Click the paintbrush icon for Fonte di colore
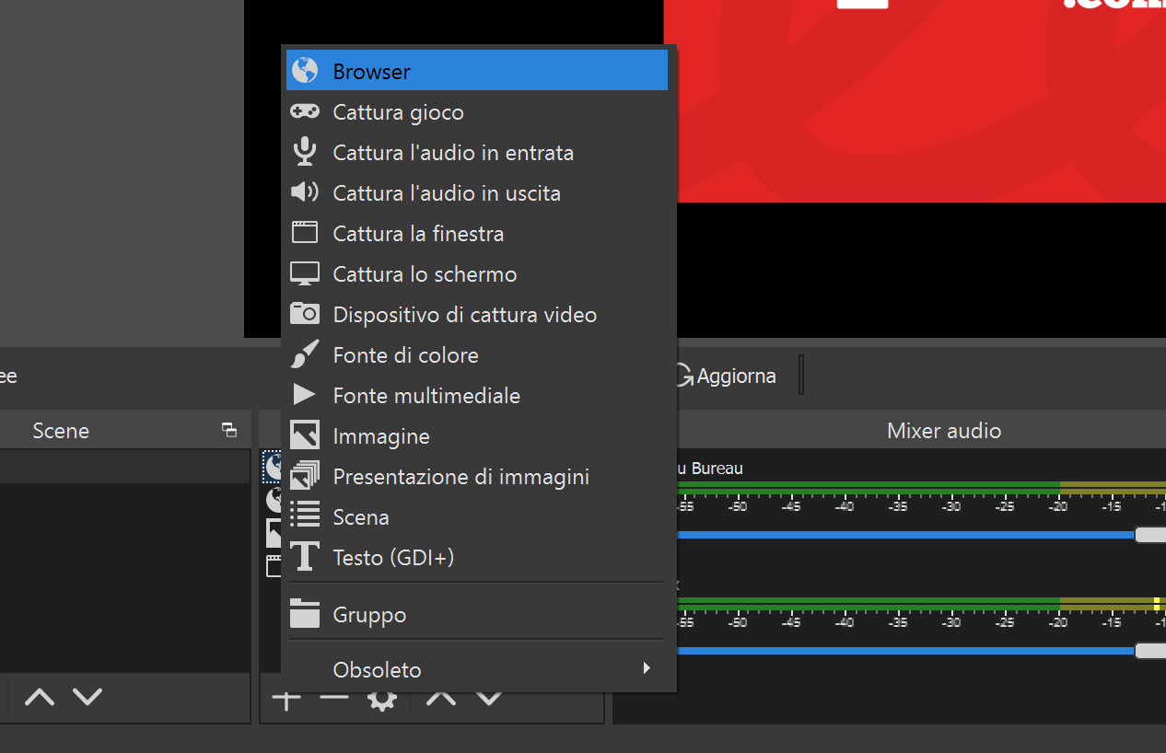The width and height of the screenshot is (1166, 753). pos(305,354)
